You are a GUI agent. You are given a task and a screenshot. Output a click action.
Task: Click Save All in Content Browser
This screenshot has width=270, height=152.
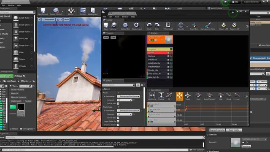tap(20, 76)
